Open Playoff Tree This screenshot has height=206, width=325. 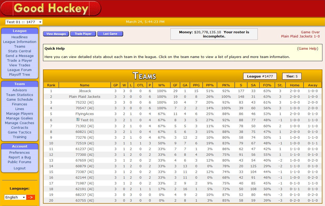20,75
